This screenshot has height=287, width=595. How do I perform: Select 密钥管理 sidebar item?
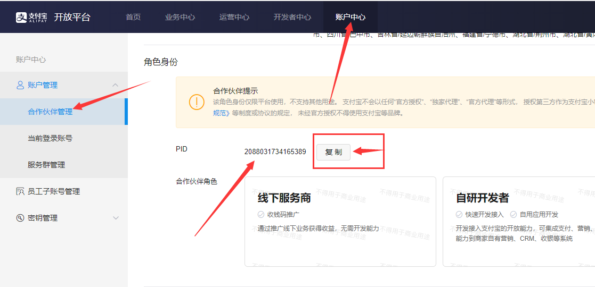pos(64,218)
